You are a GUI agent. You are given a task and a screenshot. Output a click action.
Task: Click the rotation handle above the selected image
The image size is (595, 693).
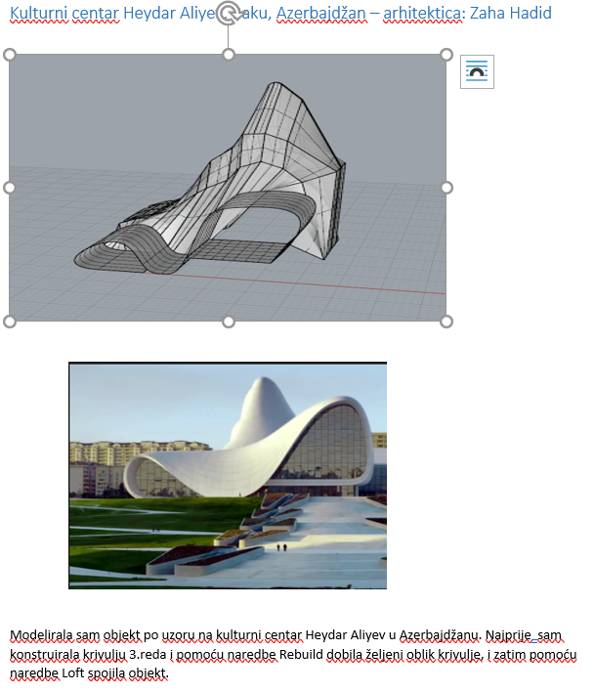click(x=229, y=13)
